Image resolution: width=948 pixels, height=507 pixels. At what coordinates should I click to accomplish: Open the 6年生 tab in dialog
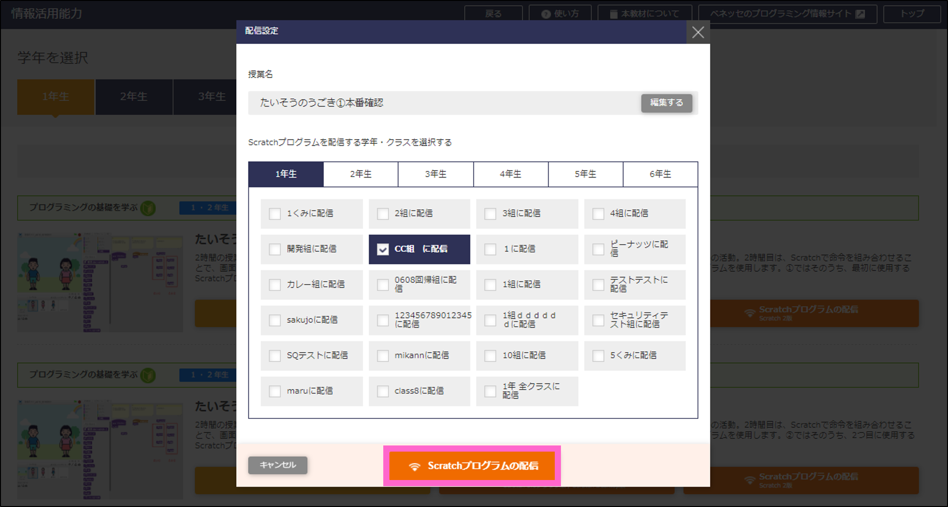[x=660, y=174]
